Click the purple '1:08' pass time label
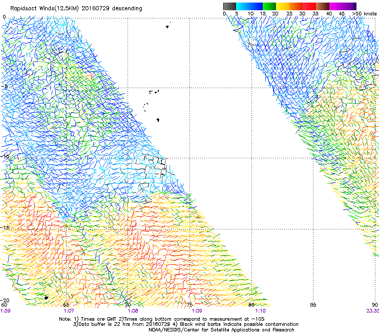Image resolution: width=379 pixels, height=333 pixels. tap(133, 311)
